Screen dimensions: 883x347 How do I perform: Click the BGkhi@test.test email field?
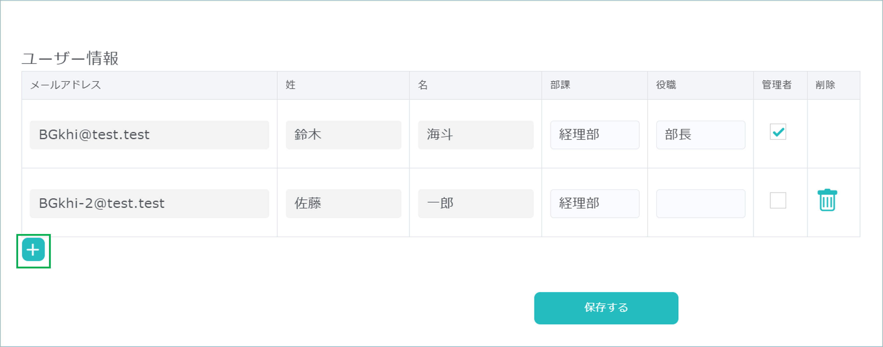click(x=149, y=135)
